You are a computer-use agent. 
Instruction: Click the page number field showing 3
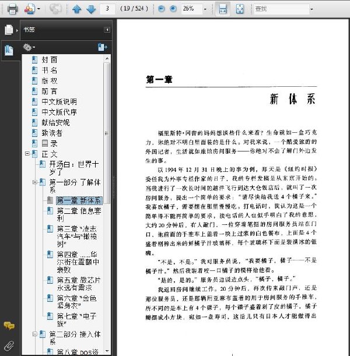point(107,9)
